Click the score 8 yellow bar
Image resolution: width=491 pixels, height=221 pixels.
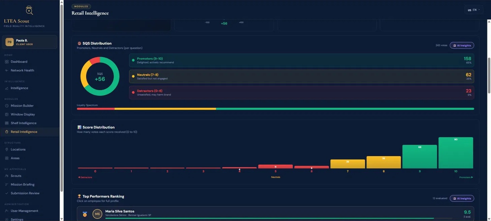(384, 162)
